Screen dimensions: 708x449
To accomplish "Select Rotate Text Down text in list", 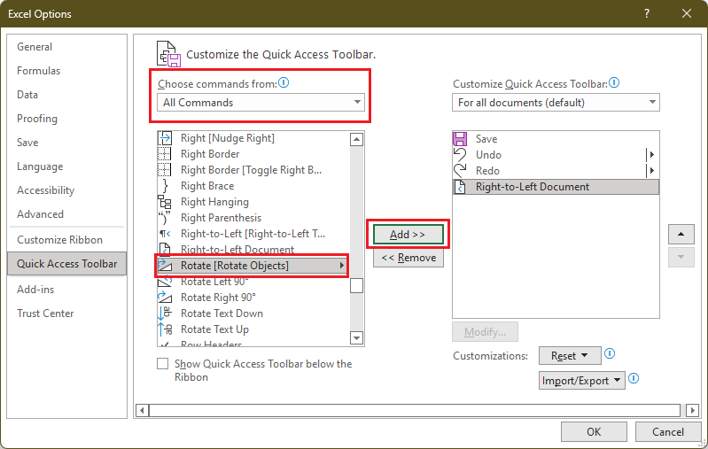I will [222, 314].
